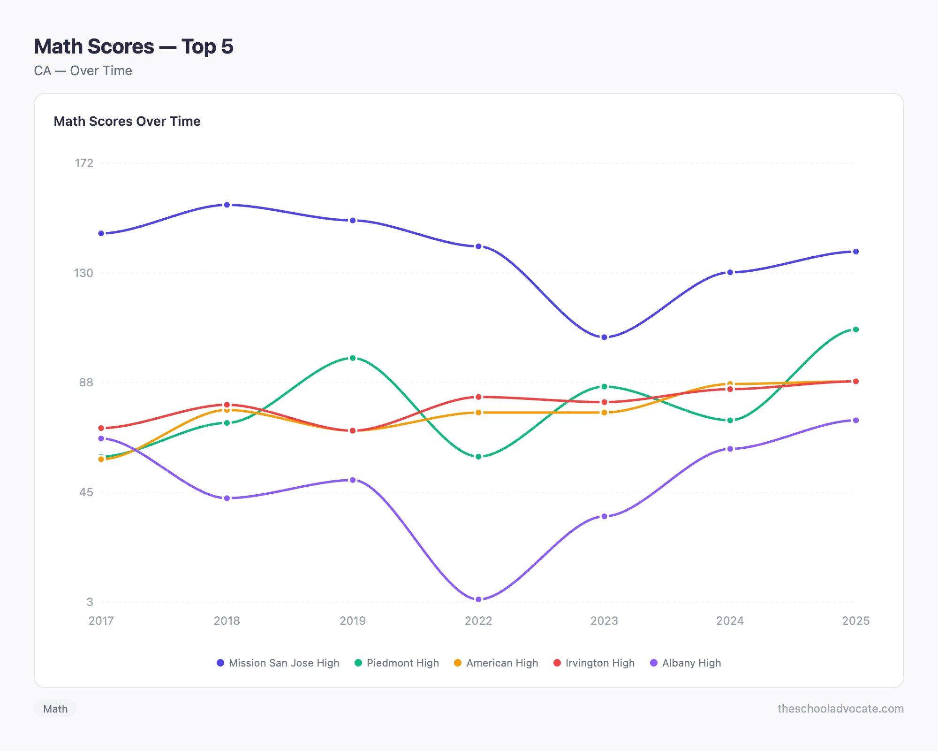
Task: Click the 45 y-axis label
Action: click(x=86, y=492)
